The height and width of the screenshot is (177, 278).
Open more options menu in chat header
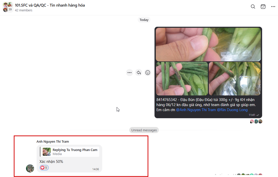[273, 7]
